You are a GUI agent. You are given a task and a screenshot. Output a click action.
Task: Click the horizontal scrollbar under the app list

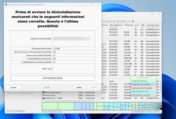69,101
